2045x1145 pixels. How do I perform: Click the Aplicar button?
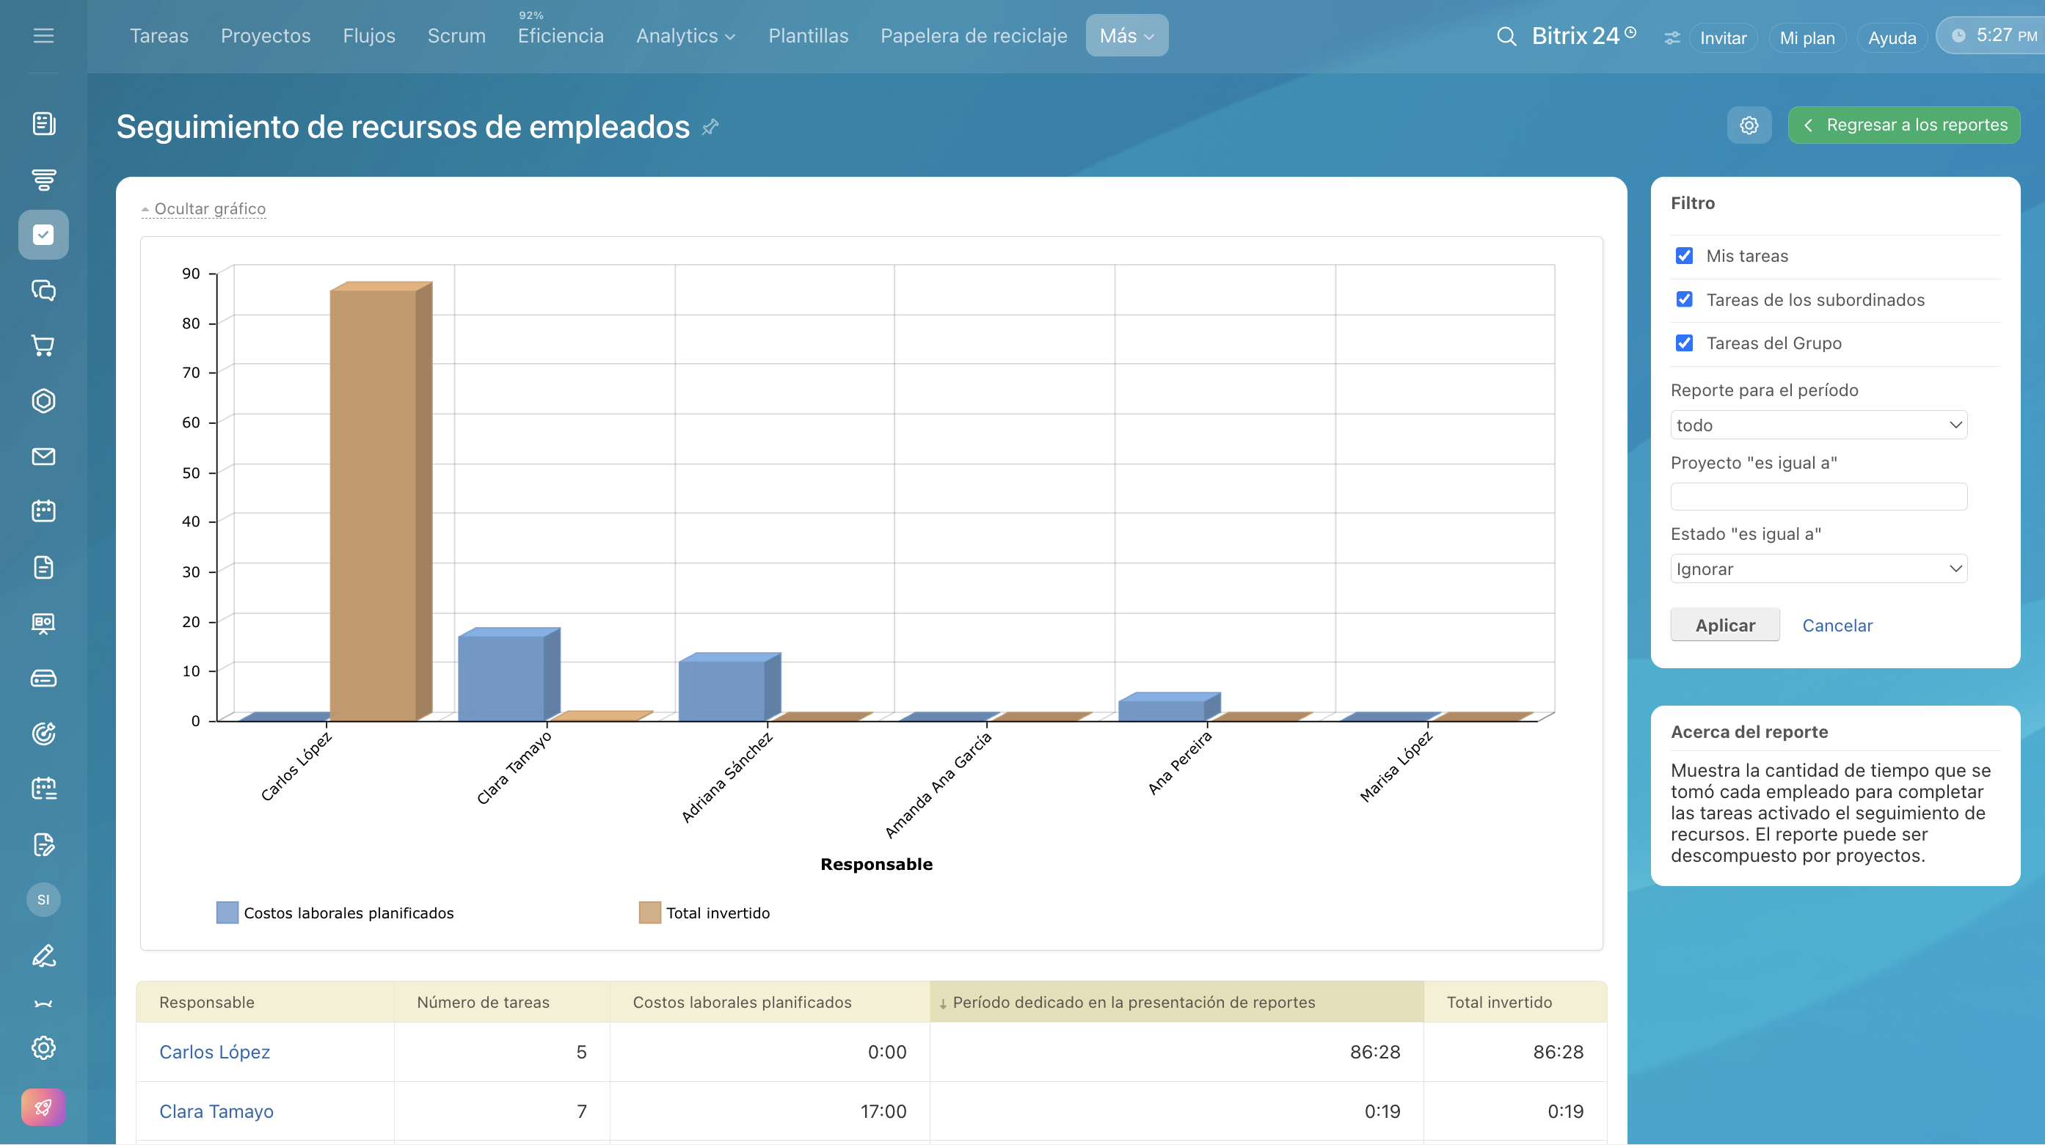click(1725, 625)
